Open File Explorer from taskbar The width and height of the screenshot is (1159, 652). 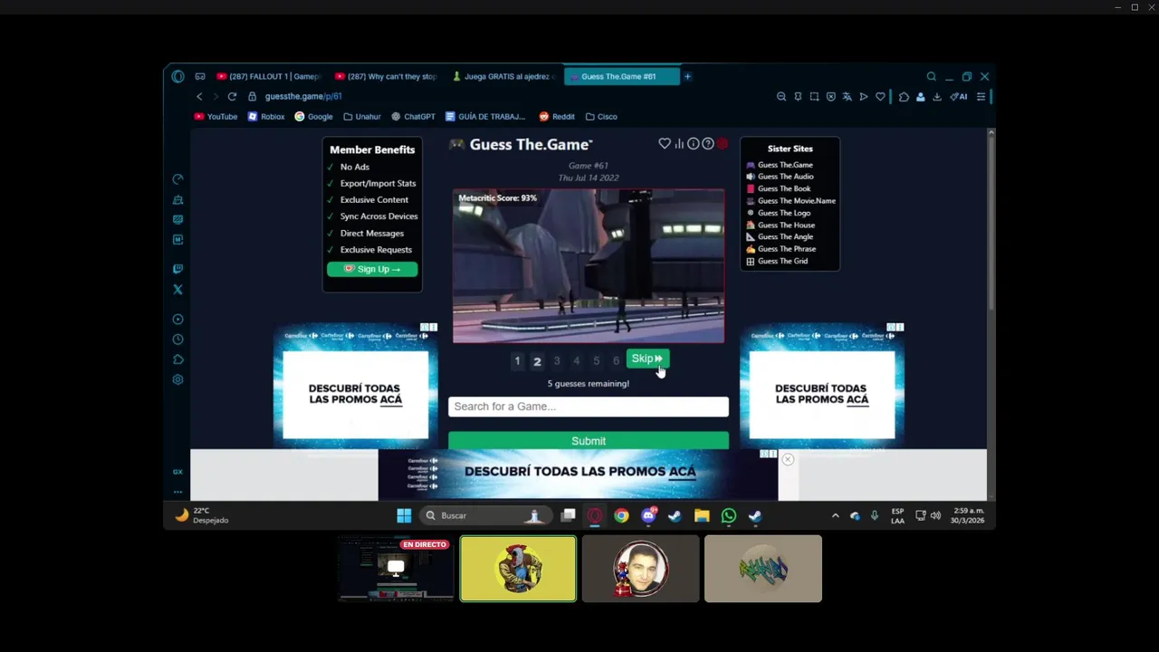pyautogui.click(x=702, y=515)
